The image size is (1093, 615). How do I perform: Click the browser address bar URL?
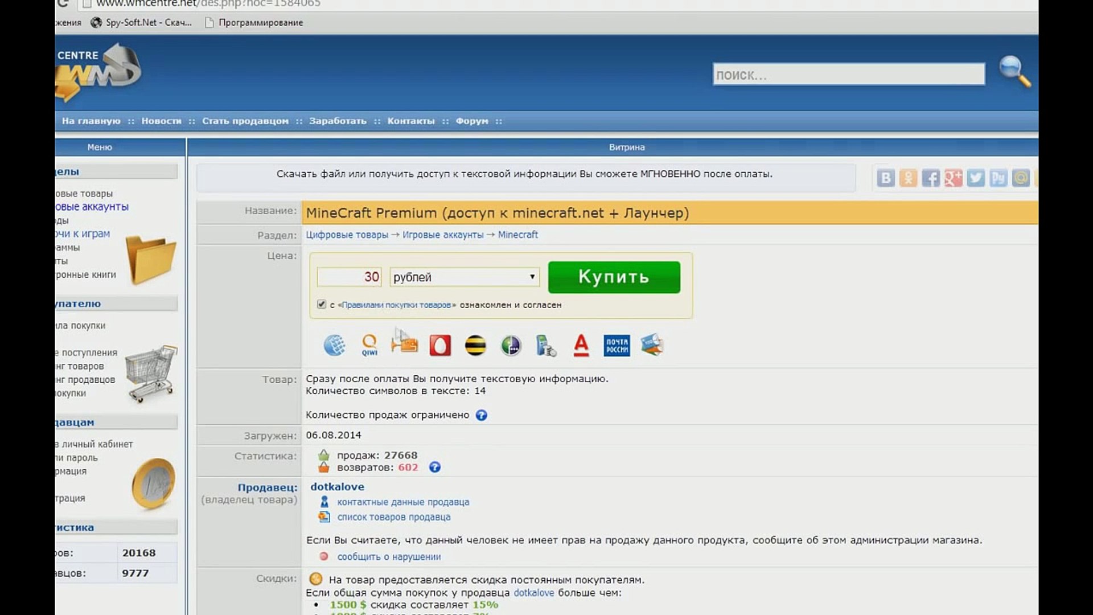point(208,3)
